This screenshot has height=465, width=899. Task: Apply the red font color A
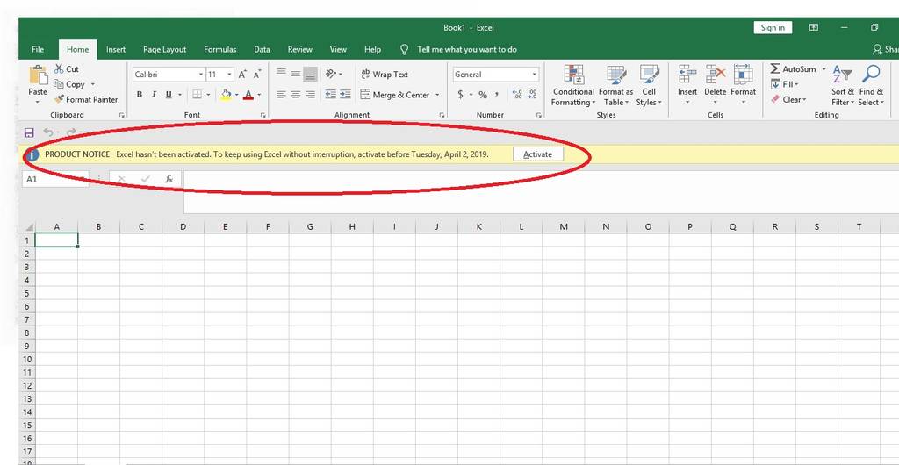tap(248, 95)
